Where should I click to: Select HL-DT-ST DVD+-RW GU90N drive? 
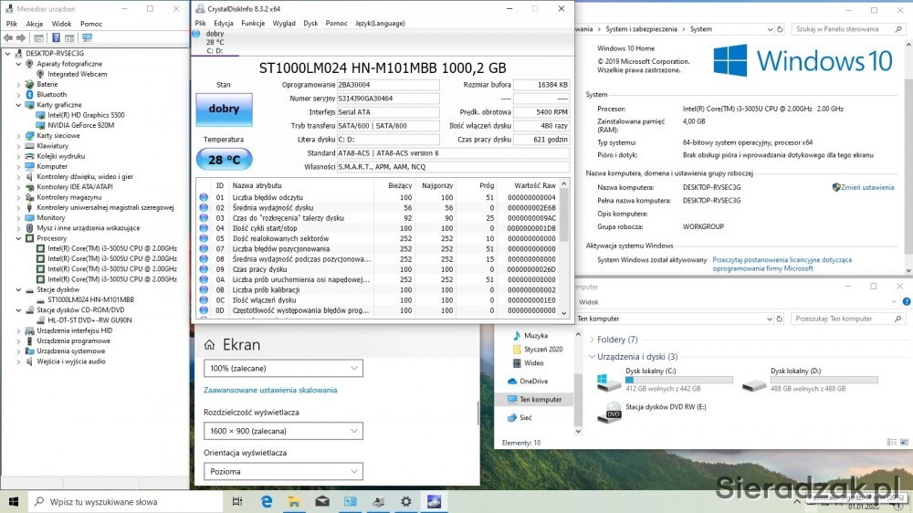[x=89, y=320]
